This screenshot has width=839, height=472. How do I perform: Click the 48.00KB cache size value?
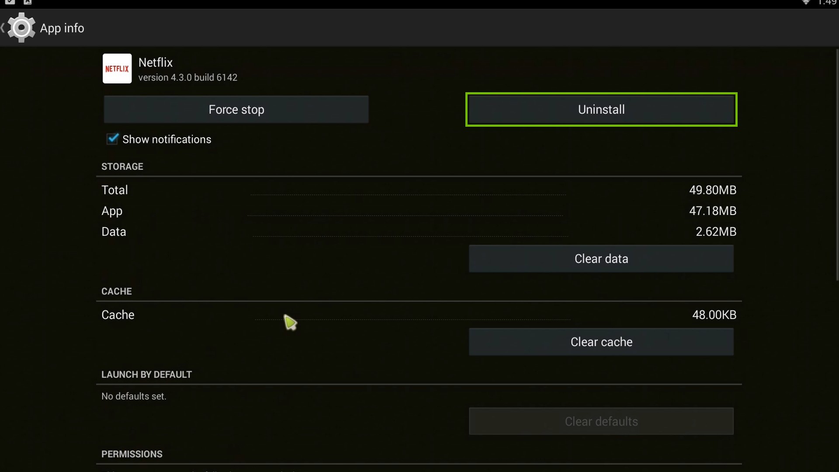coord(714,314)
